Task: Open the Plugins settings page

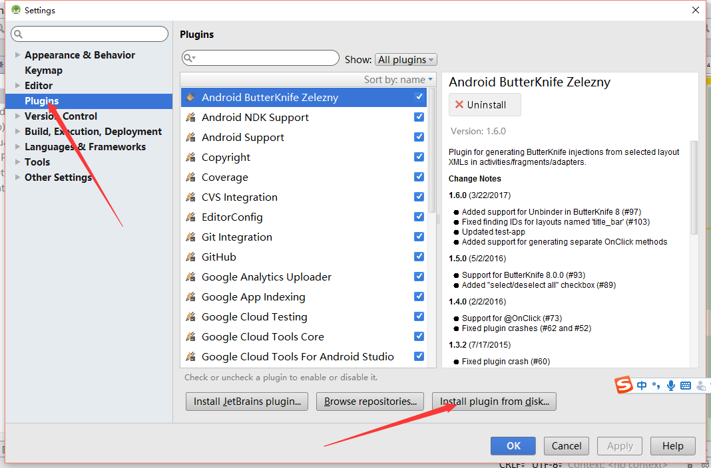Action: (42, 101)
